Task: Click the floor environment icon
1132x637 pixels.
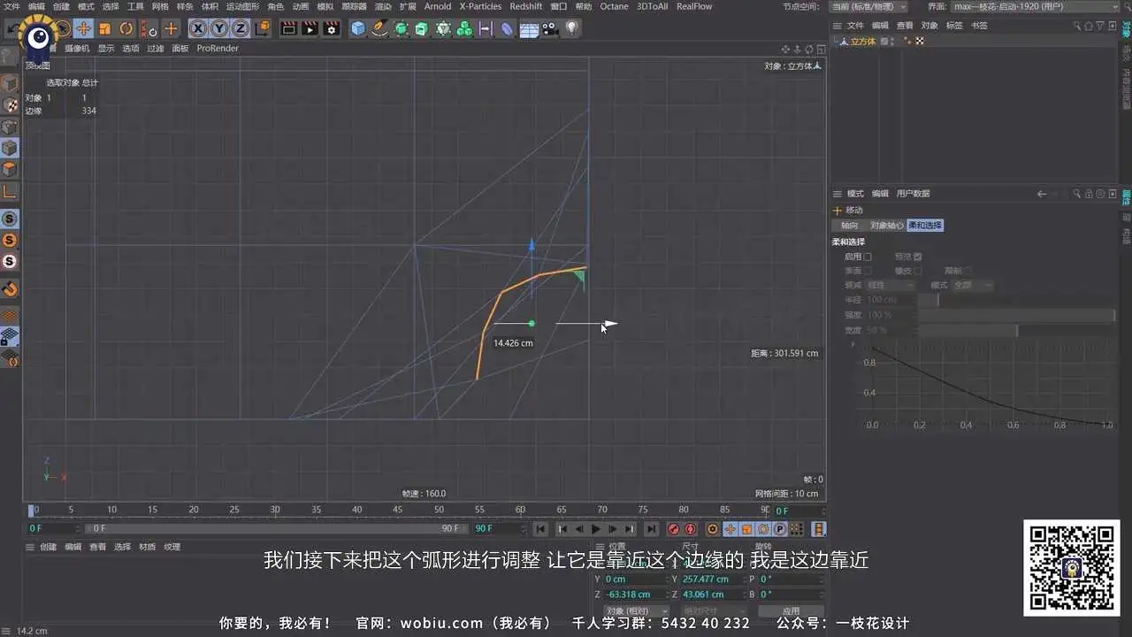Action: (529, 28)
